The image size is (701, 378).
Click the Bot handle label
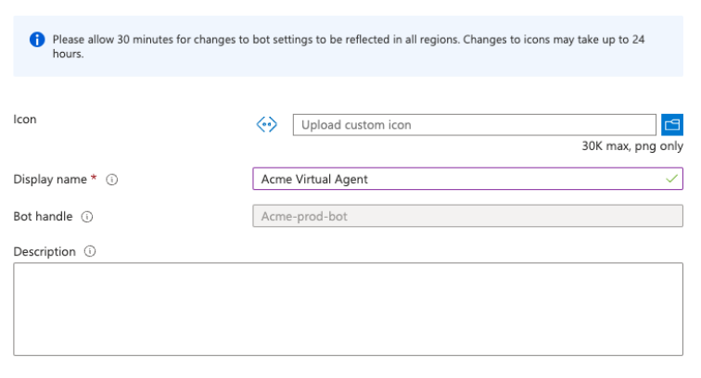(x=43, y=216)
